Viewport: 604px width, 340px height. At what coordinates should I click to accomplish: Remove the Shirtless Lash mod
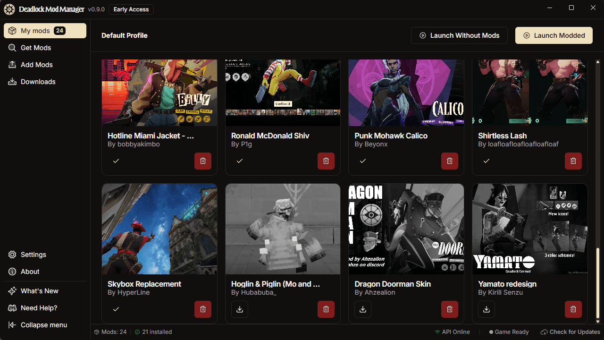pyautogui.click(x=573, y=161)
